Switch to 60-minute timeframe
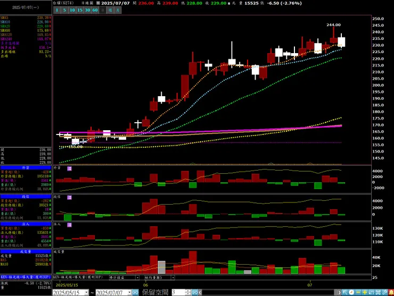Image resolution: width=394 pixels, height=296 pixels. click(95, 10)
